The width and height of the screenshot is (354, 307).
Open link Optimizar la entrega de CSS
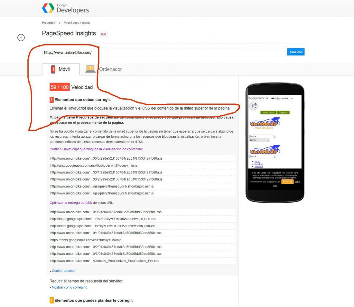click(x=71, y=203)
